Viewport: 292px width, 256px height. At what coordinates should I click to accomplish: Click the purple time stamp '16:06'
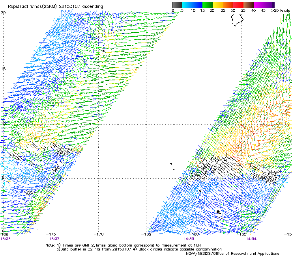[5, 239]
